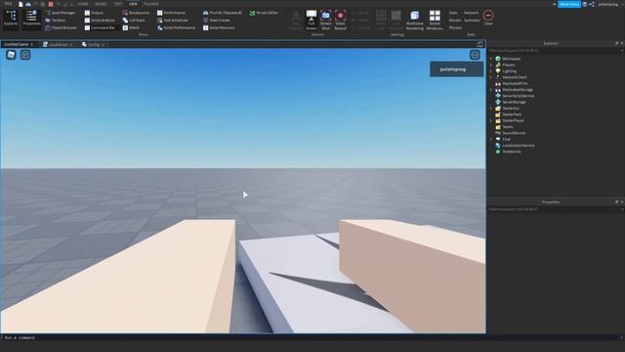Select ServerStorage in Explorer
Screen dimensions: 625x352
pyautogui.click(x=514, y=102)
